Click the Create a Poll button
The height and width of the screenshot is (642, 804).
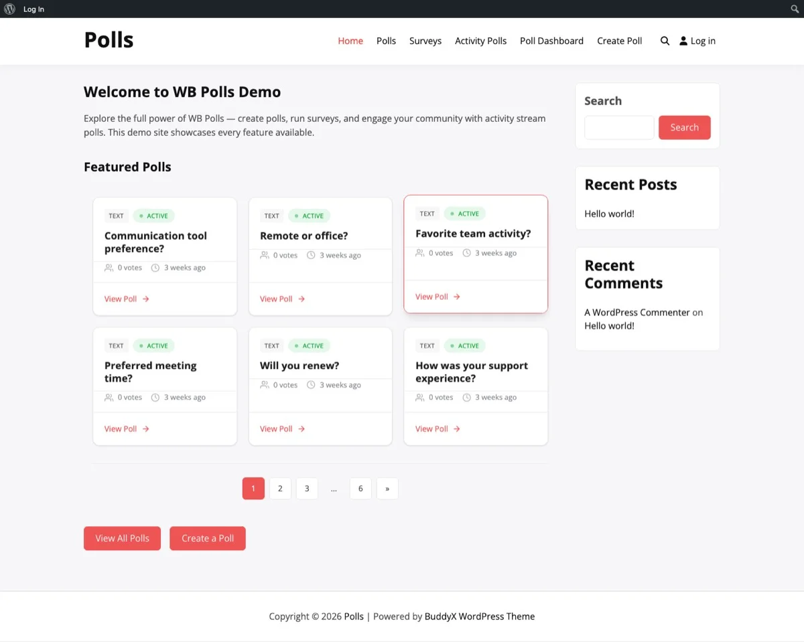[x=208, y=538]
